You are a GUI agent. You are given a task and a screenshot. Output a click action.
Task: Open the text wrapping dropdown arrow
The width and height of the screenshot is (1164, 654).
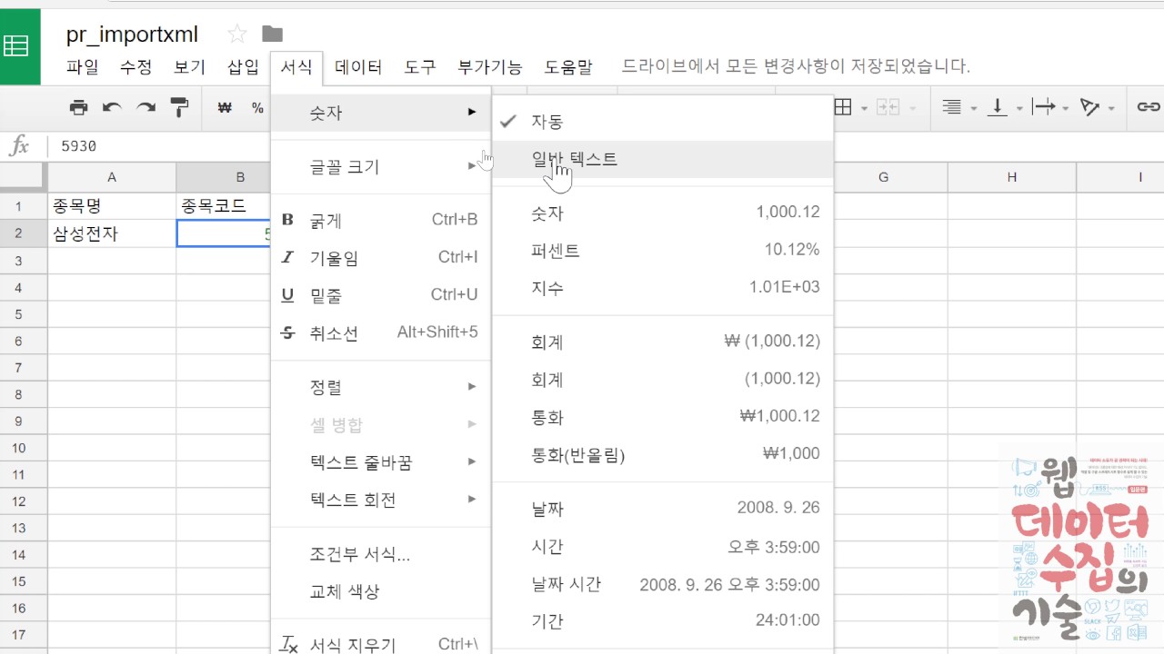(1066, 108)
